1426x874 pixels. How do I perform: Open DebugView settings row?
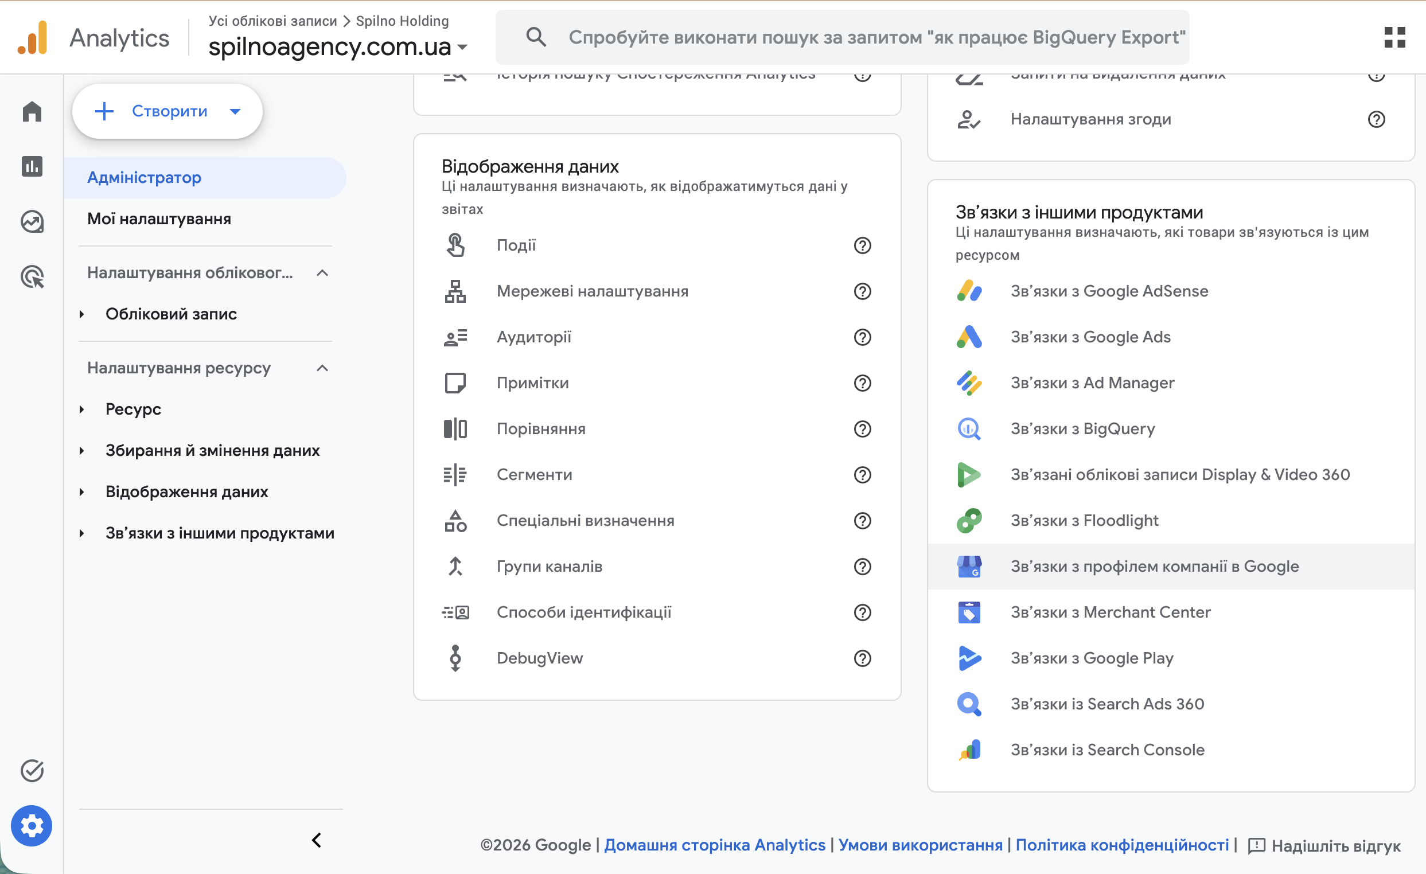point(657,658)
